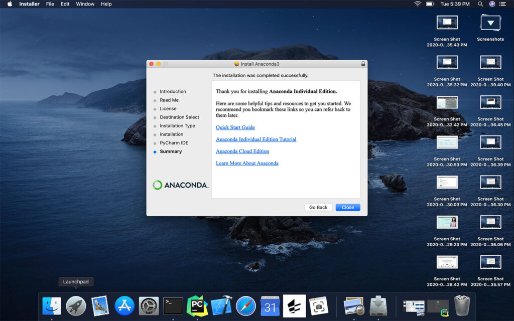Select the Summary step
This screenshot has width=514, height=321.
pyautogui.click(x=171, y=151)
